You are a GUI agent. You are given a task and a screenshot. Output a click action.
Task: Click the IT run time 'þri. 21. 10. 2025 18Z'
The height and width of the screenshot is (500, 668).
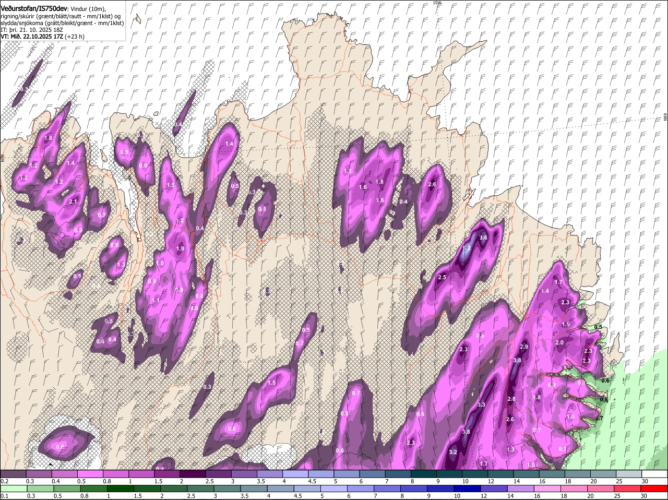(x=36, y=30)
